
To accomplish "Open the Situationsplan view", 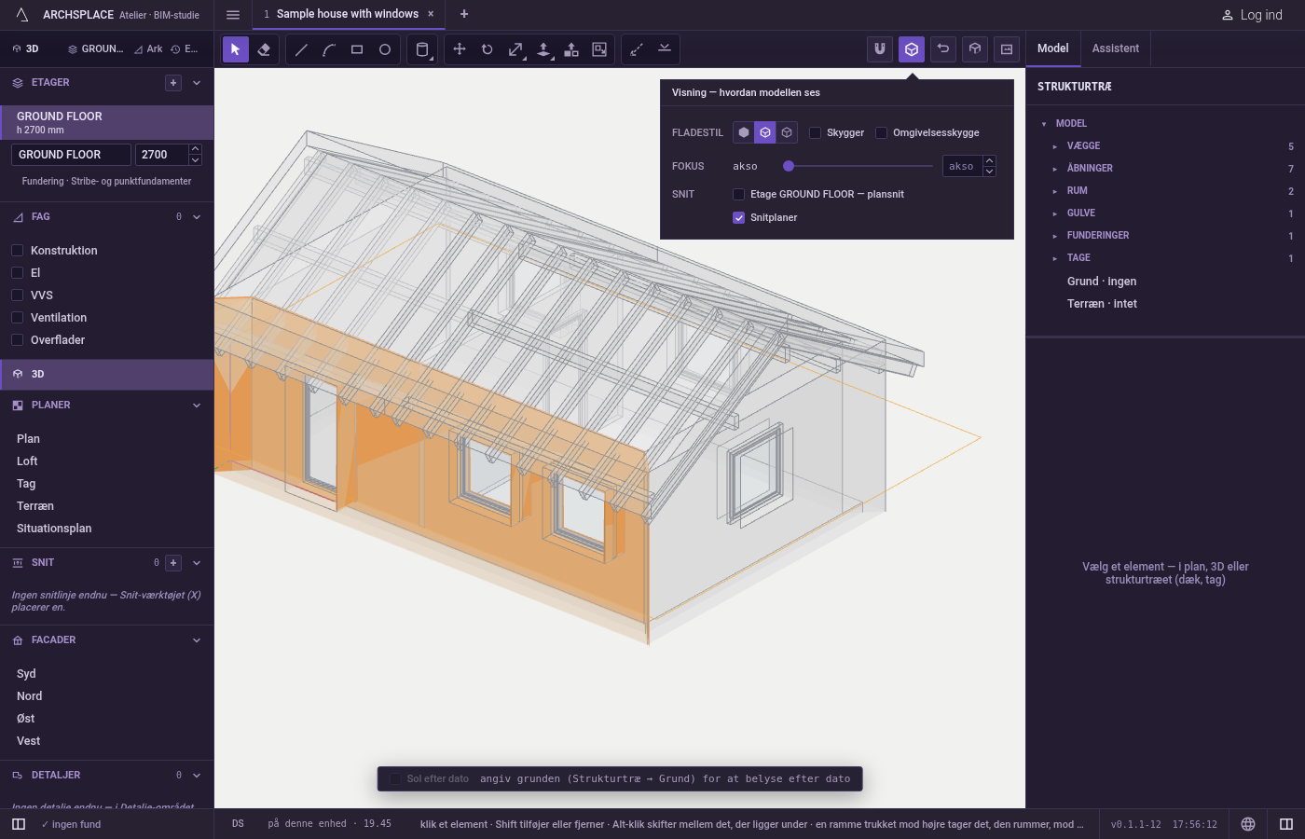I will 54,529.
